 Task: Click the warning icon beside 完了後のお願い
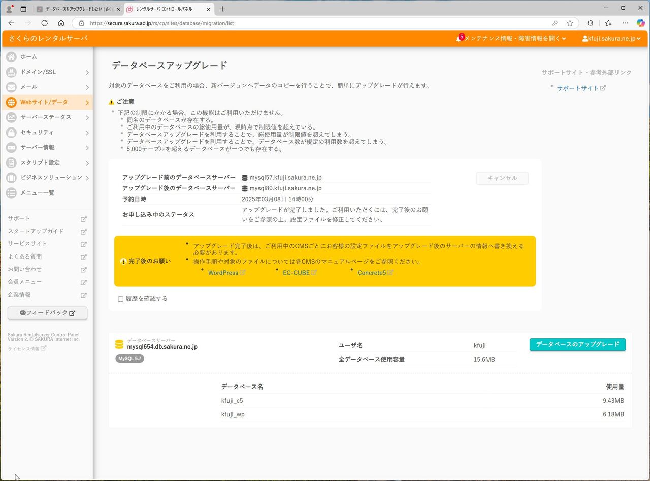pos(123,261)
